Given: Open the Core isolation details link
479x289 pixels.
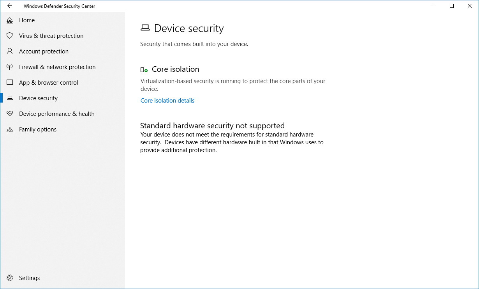Looking at the screenshot, I should tap(167, 101).
